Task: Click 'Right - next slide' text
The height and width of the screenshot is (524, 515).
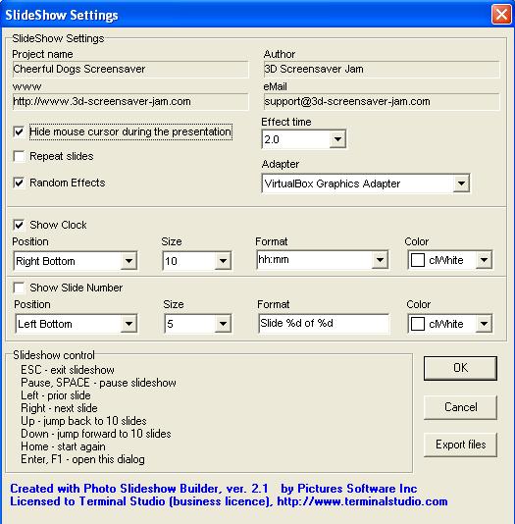Action: (59, 408)
